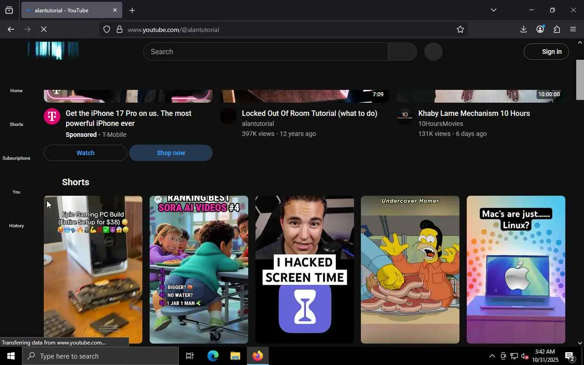The width and height of the screenshot is (584, 365).
Task: Open the You sidebar item
Action: point(16,192)
